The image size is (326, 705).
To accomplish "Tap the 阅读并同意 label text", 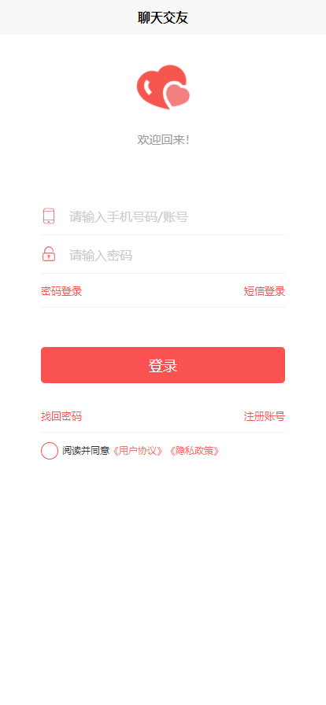I will pos(86,451).
